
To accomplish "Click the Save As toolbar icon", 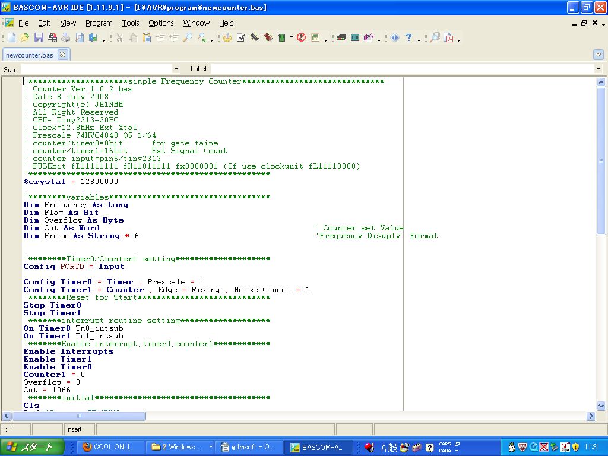I will [52, 37].
